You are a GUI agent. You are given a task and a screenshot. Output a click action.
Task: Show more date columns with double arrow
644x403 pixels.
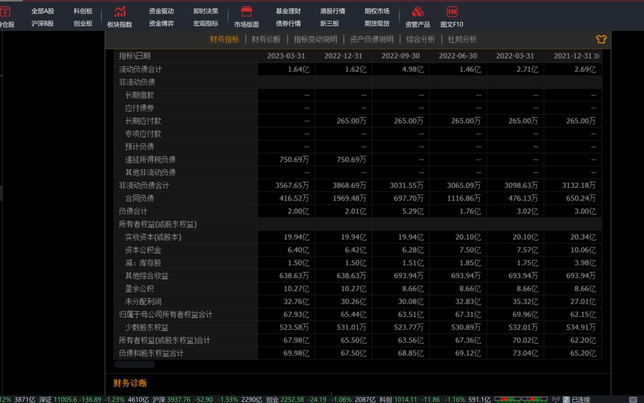click(597, 56)
